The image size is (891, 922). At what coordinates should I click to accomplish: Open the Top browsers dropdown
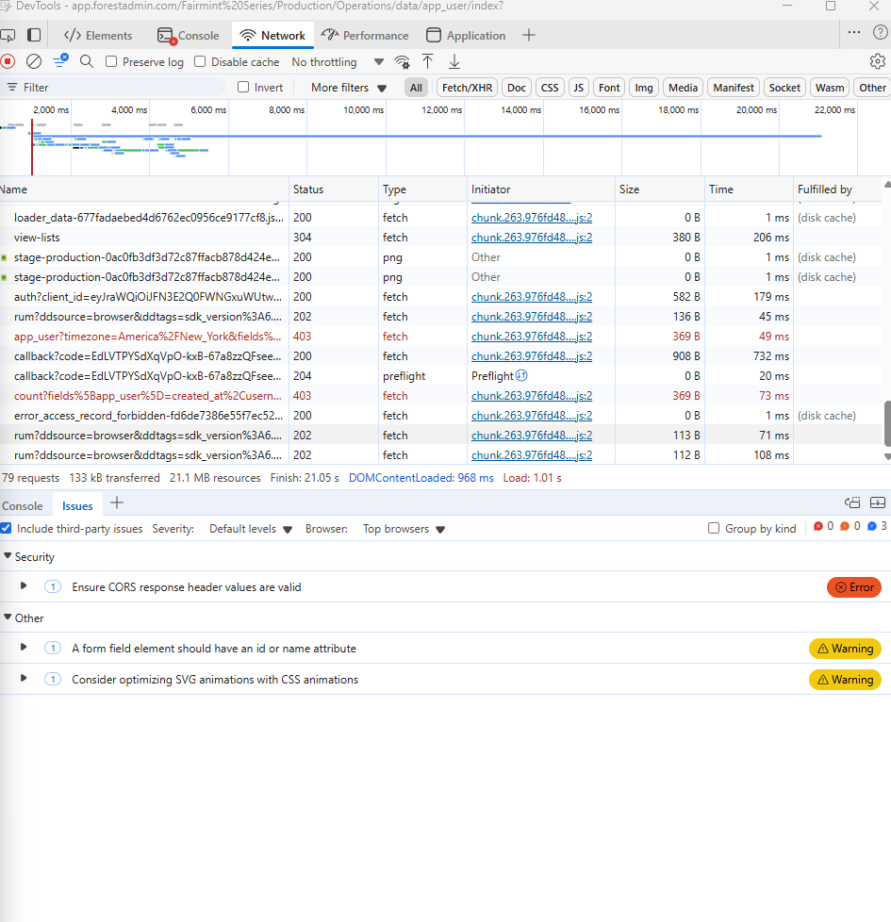pyautogui.click(x=404, y=529)
